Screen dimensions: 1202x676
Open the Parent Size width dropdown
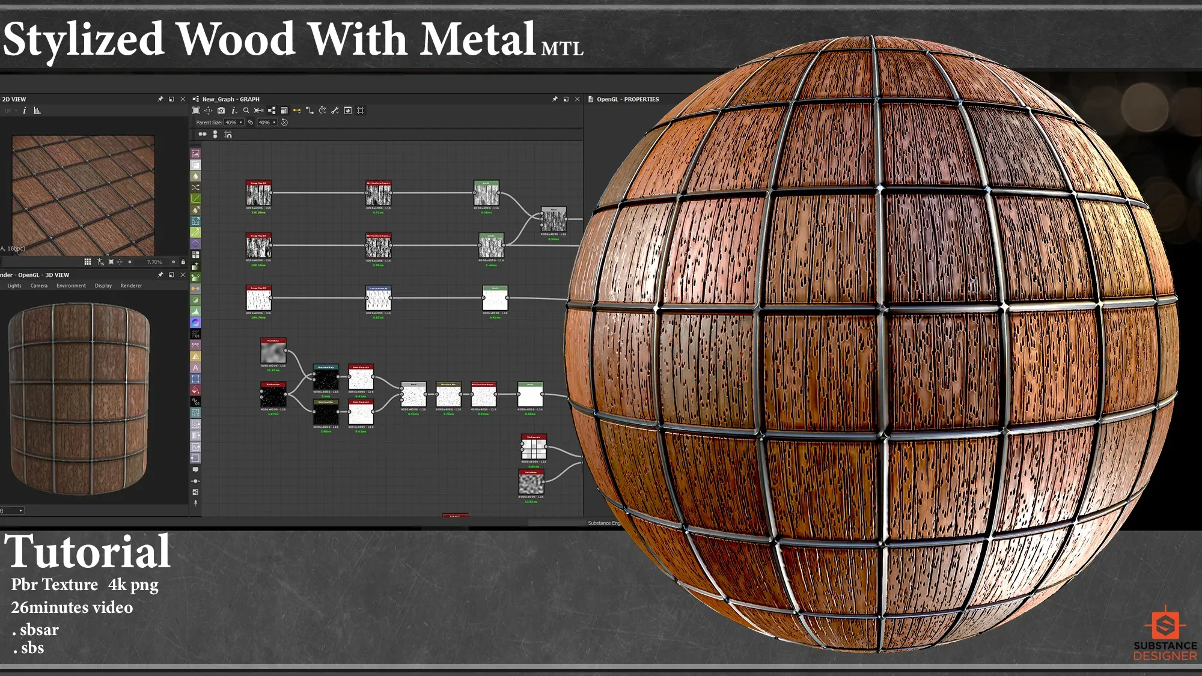click(234, 123)
